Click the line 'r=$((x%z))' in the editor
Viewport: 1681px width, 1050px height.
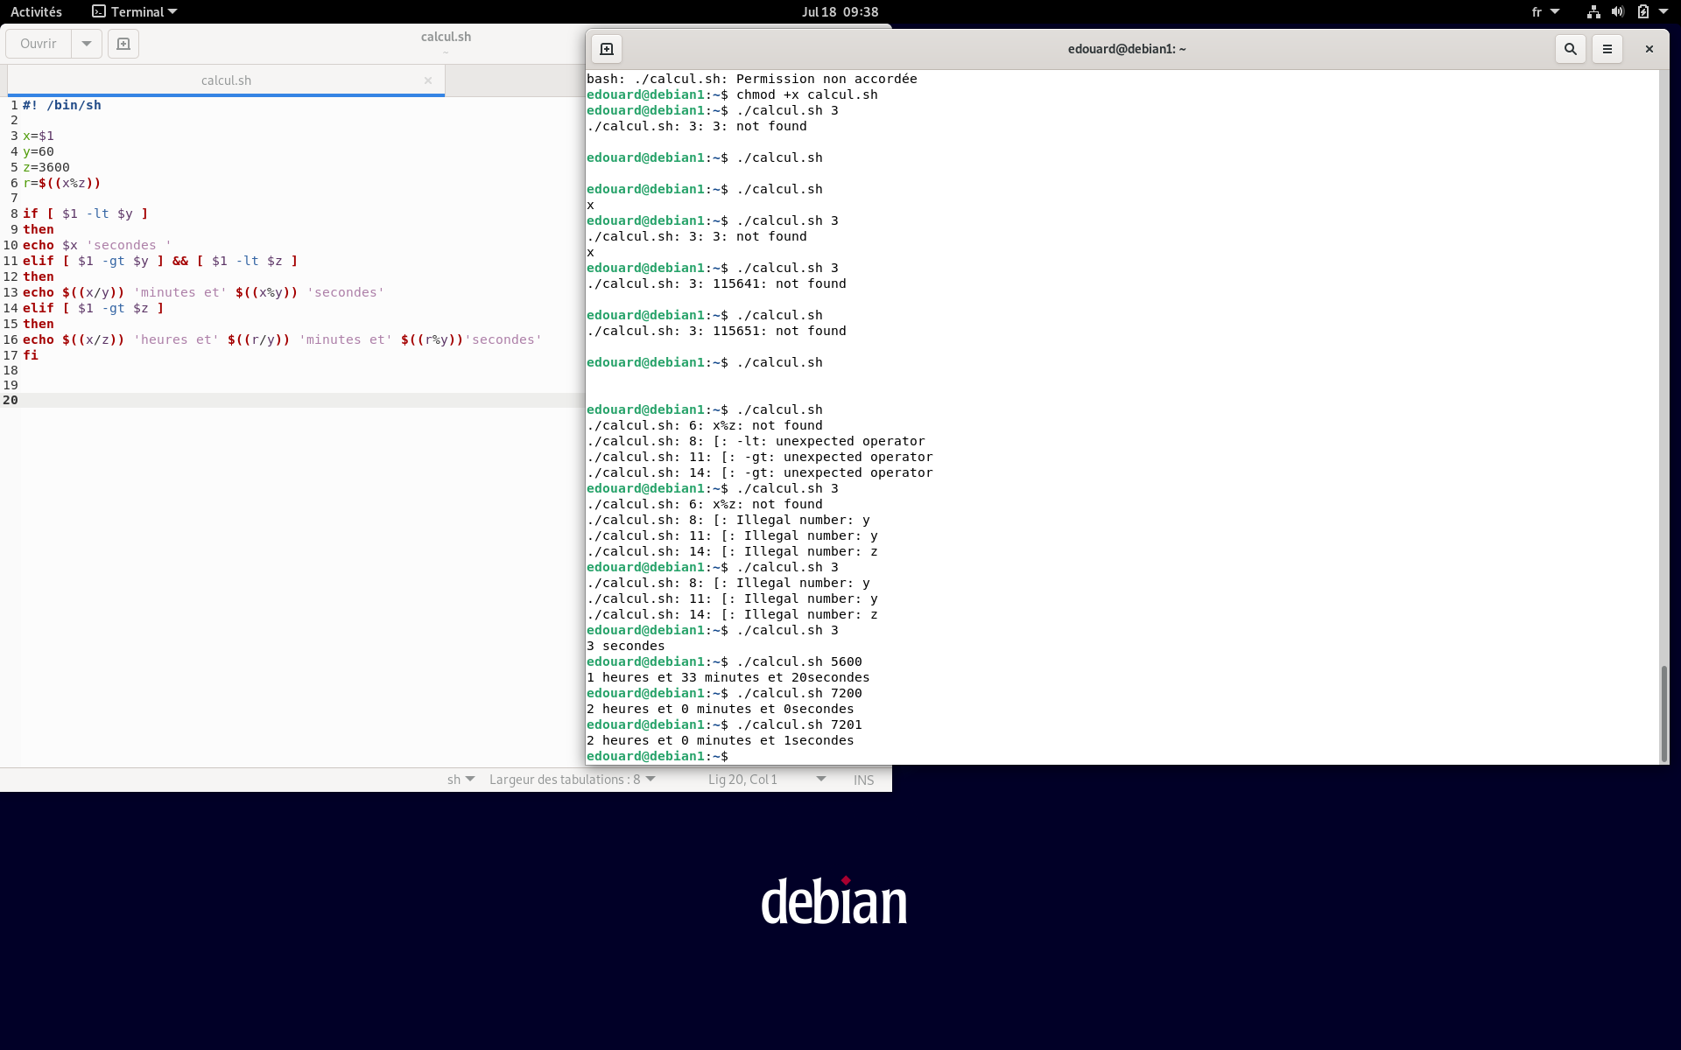[62, 183]
